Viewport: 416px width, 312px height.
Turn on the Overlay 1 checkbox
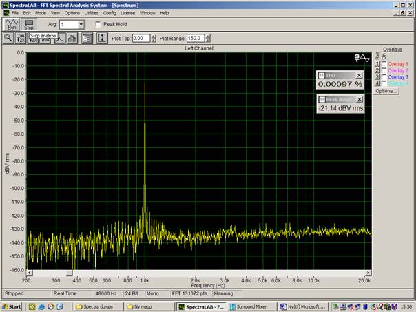click(384, 64)
